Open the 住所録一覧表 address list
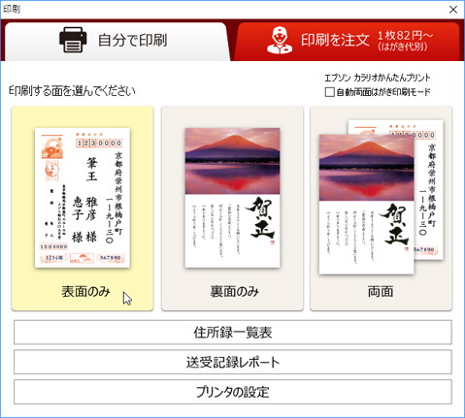This screenshot has width=465, height=418. pyautogui.click(x=233, y=333)
